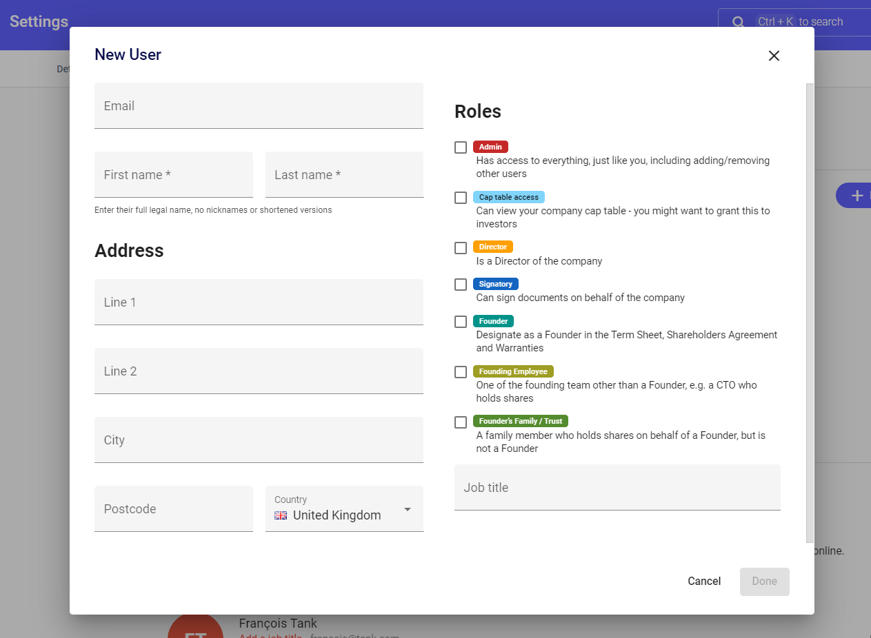Image resolution: width=871 pixels, height=638 pixels.
Task: Click the United Kingdom flag icon
Action: [281, 515]
